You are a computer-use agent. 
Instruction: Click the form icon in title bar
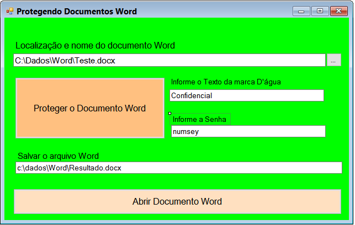point(10,11)
